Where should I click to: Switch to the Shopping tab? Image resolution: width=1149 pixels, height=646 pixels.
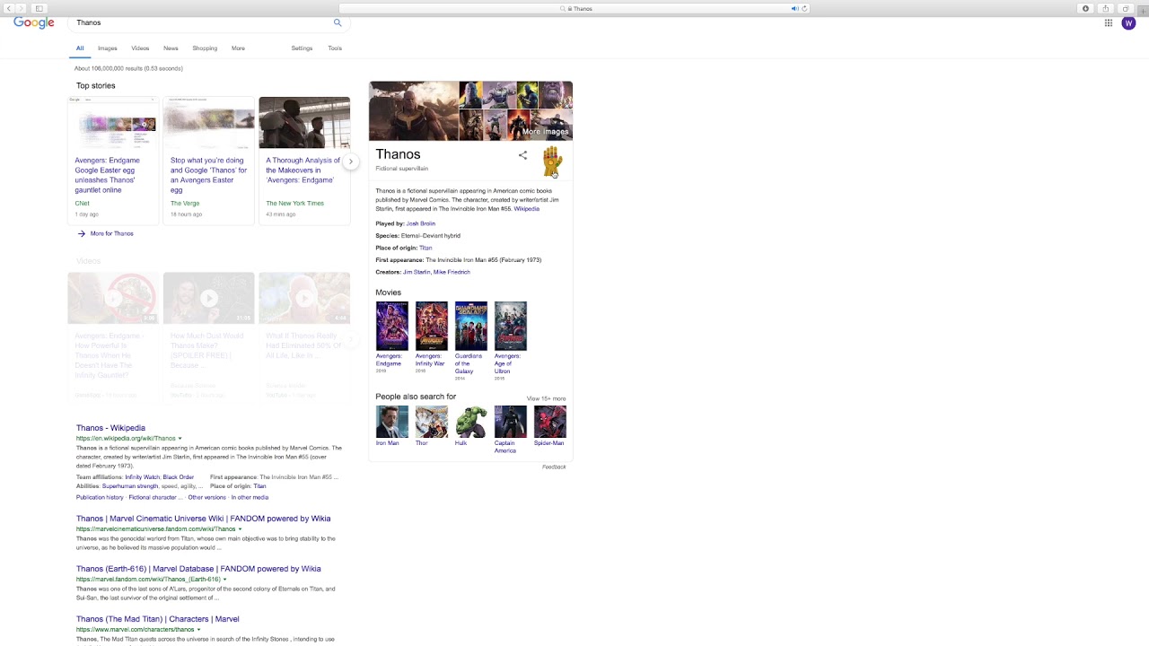(205, 48)
